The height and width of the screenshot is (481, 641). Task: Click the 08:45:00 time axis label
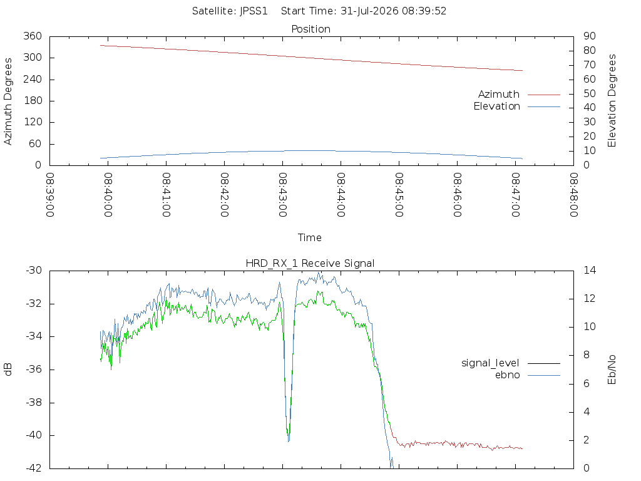point(399,195)
